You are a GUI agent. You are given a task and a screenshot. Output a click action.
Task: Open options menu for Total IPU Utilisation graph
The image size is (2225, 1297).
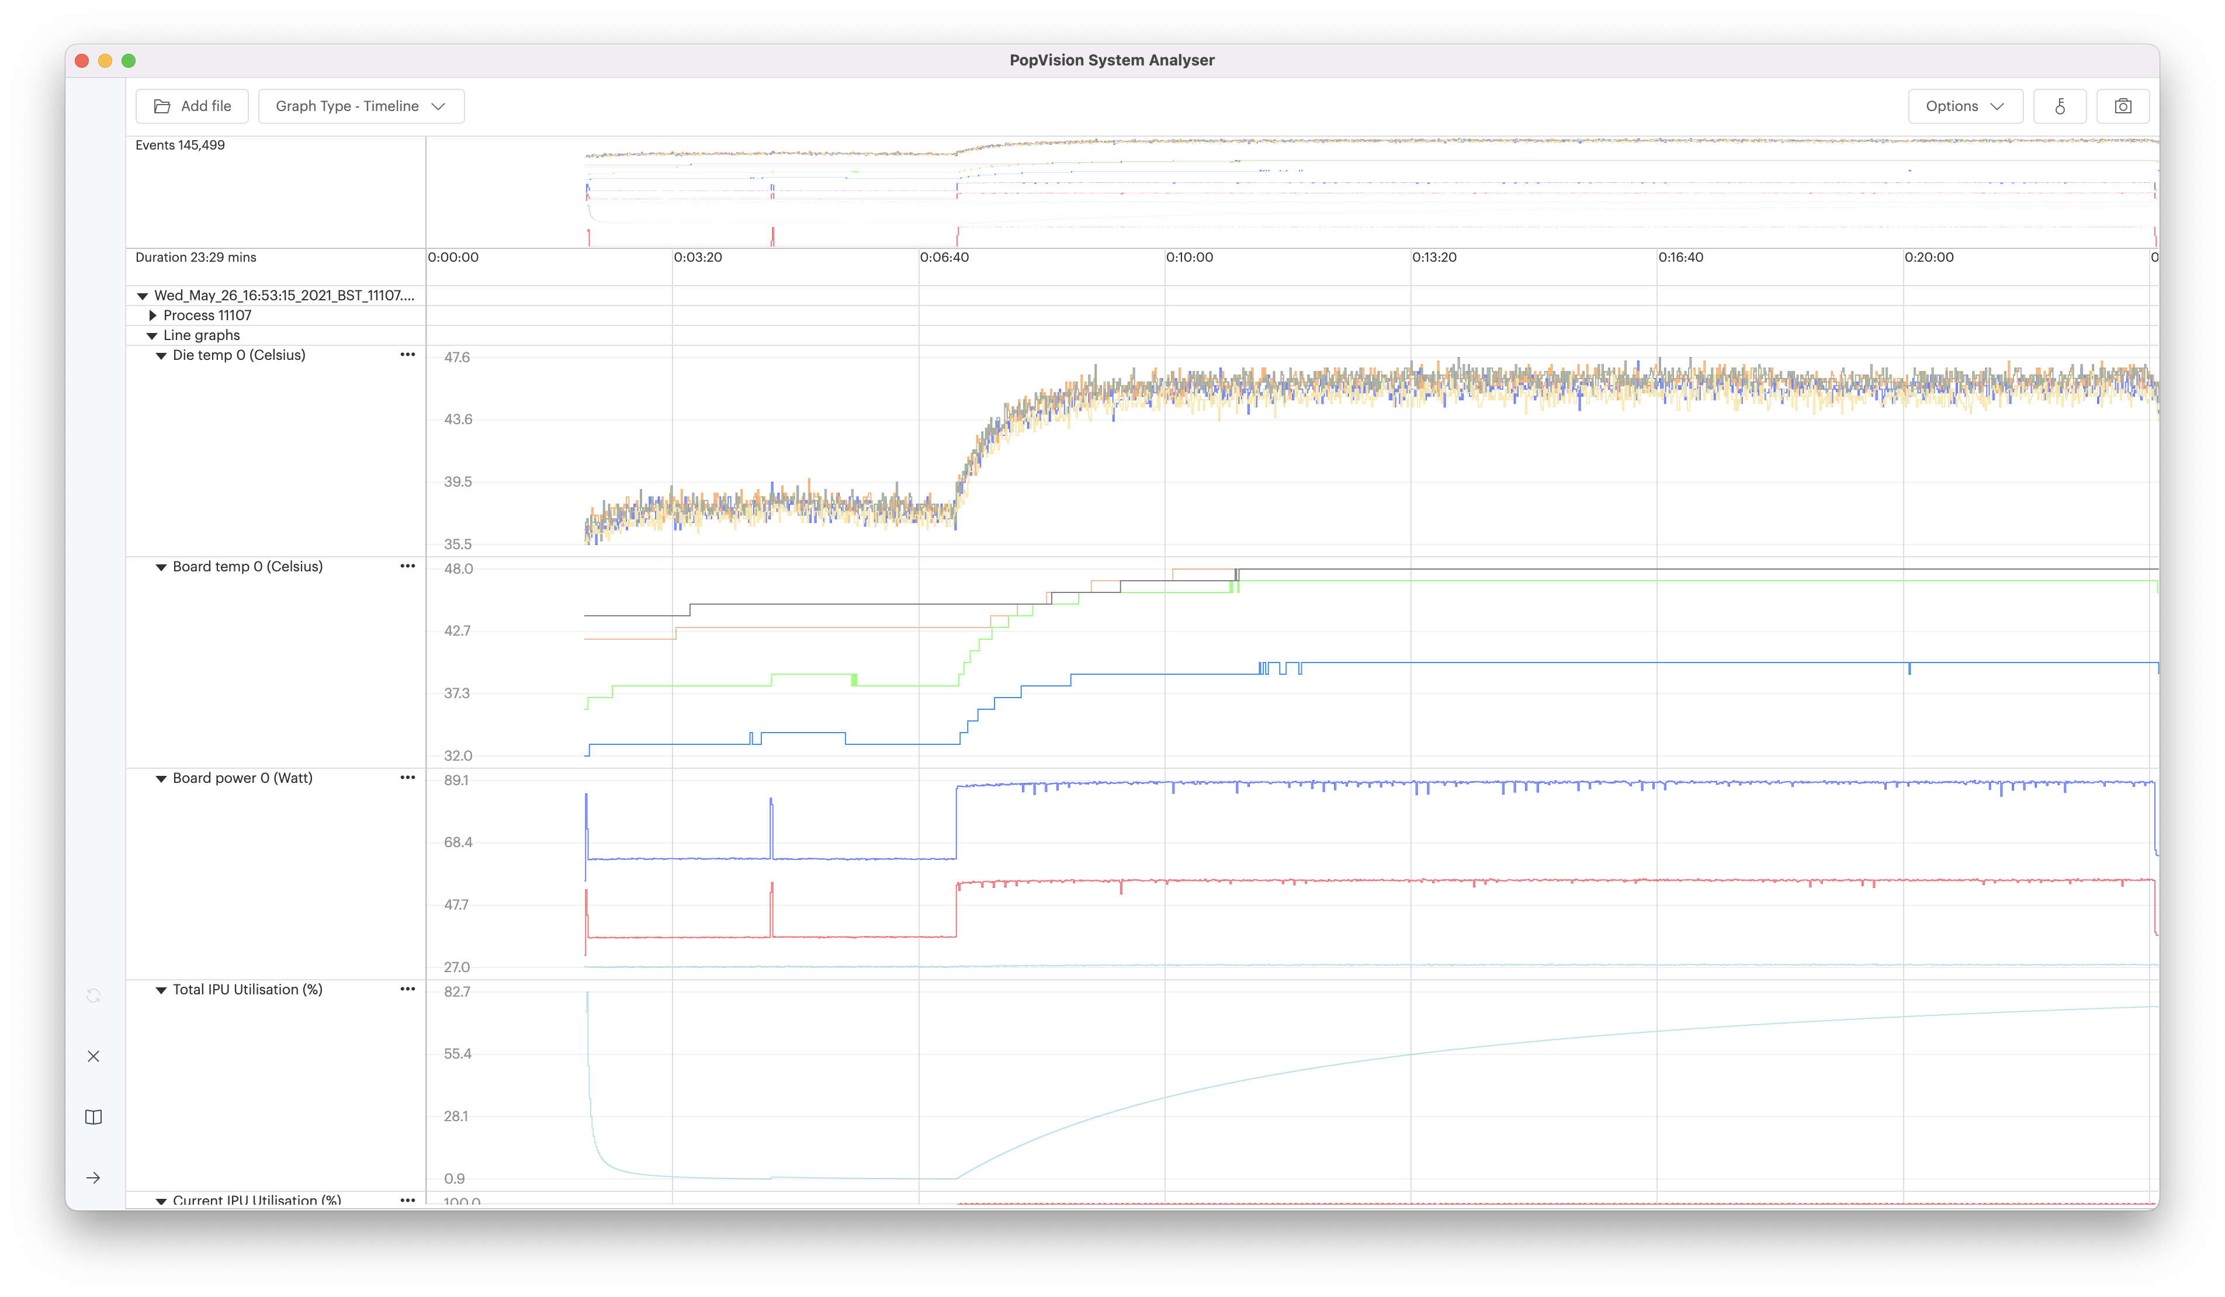click(407, 989)
